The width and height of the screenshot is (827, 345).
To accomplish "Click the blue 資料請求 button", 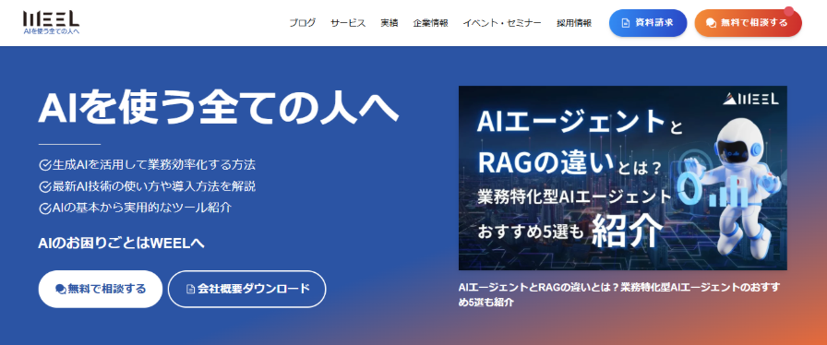I will point(648,23).
